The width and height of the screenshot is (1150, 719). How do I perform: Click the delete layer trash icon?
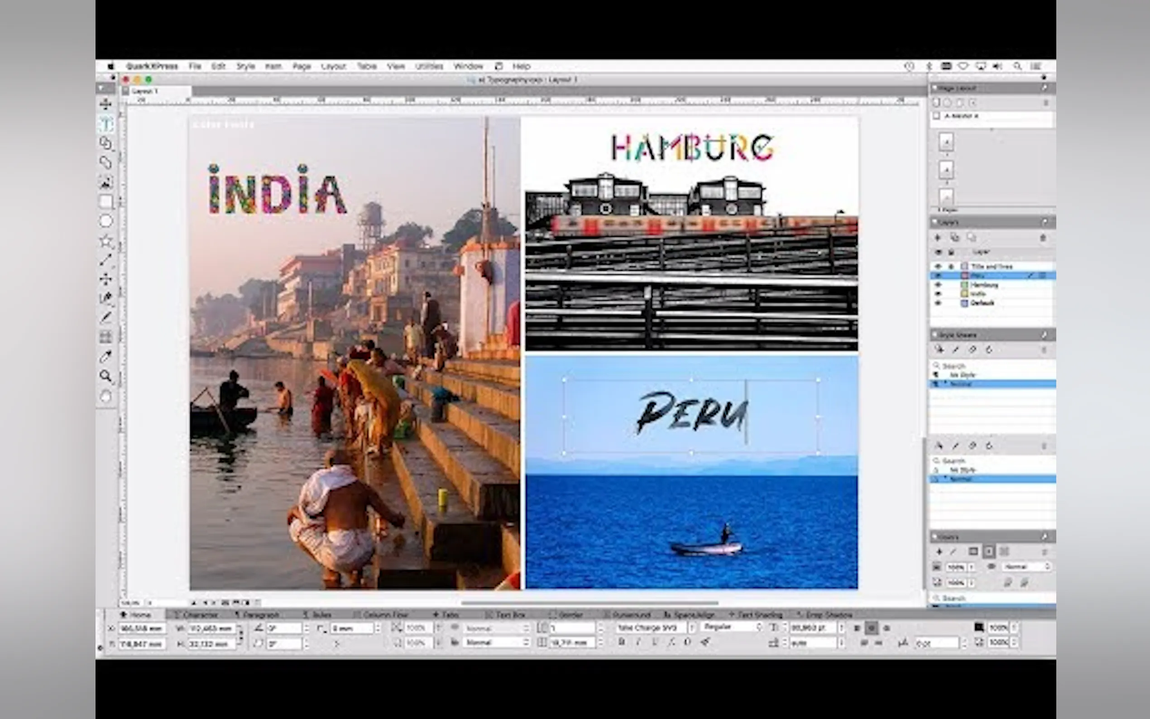(x=1043, y=237)
